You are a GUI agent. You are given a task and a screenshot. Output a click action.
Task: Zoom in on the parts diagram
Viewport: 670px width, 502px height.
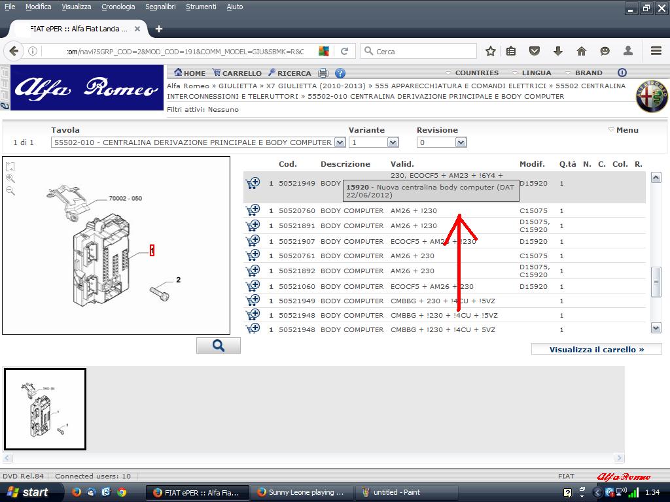tap(10, 178)
